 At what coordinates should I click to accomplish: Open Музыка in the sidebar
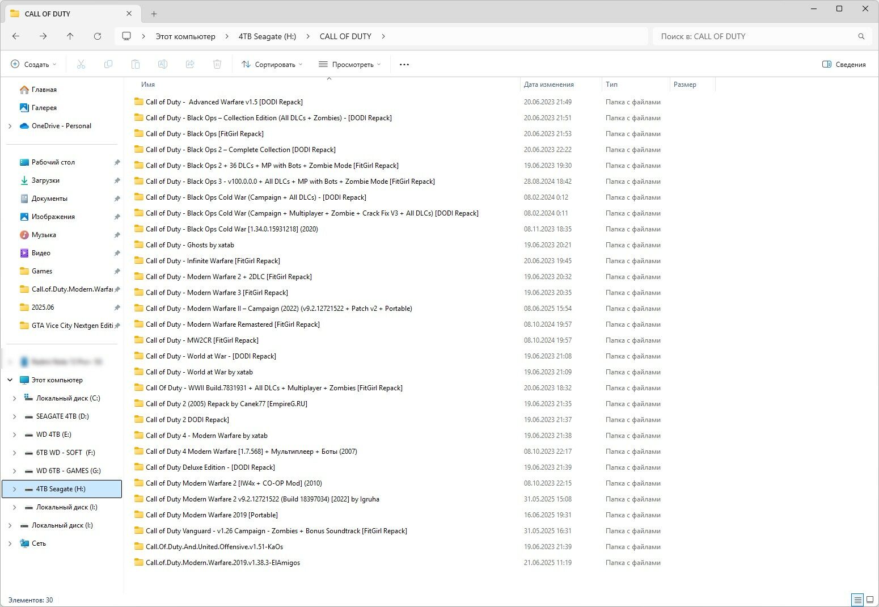pos(44,235)
